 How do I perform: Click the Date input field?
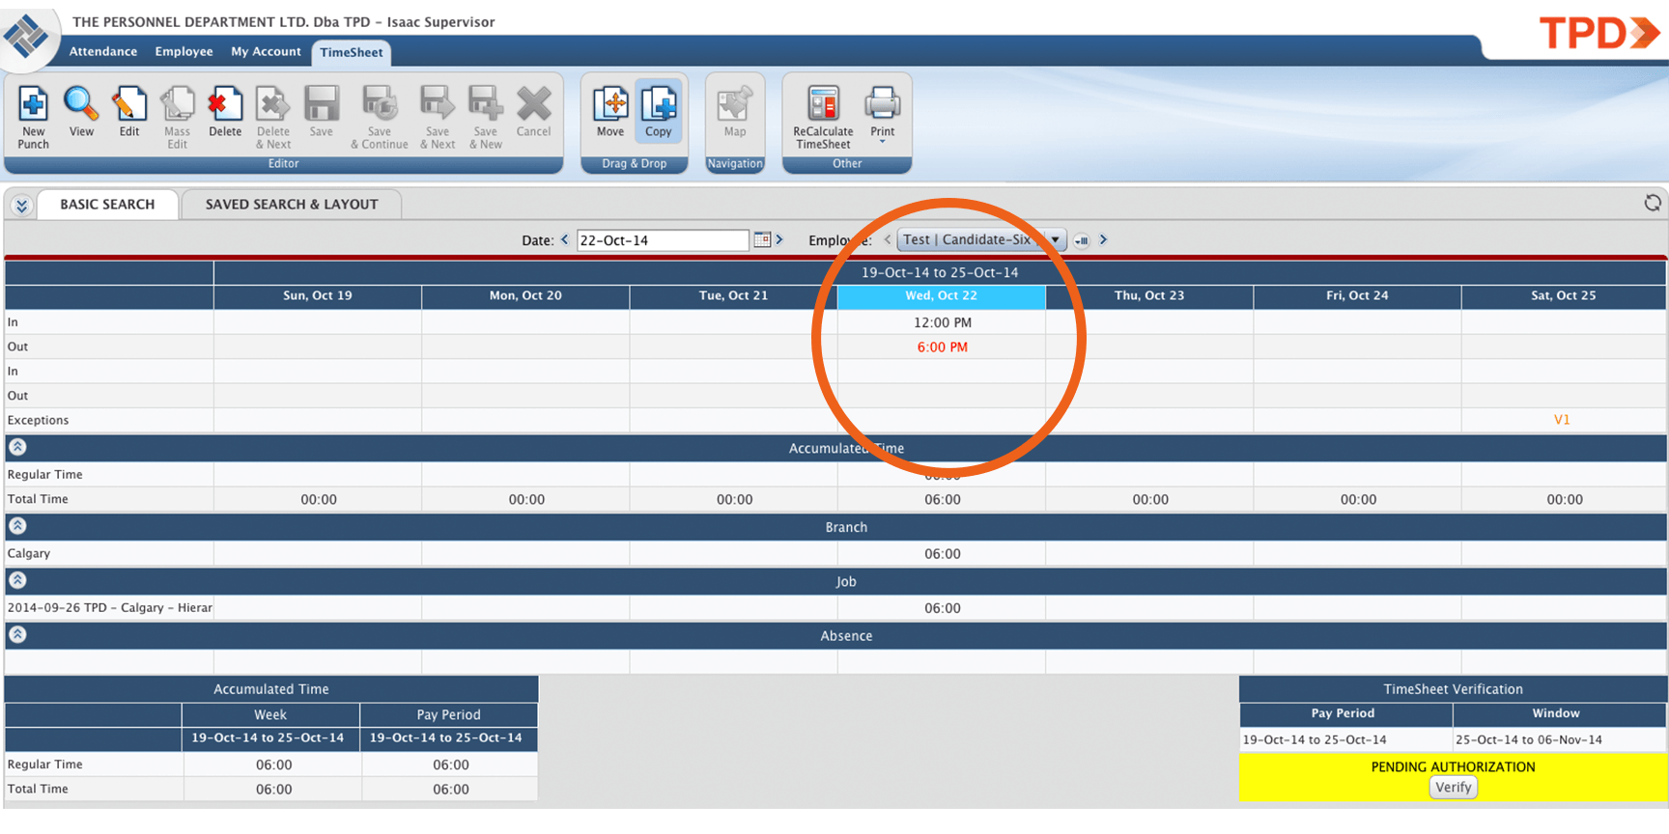click(x=663, y=240)
